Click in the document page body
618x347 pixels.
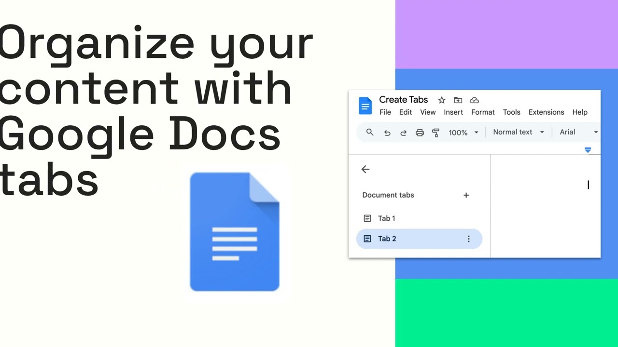click(x=546, y=206)
